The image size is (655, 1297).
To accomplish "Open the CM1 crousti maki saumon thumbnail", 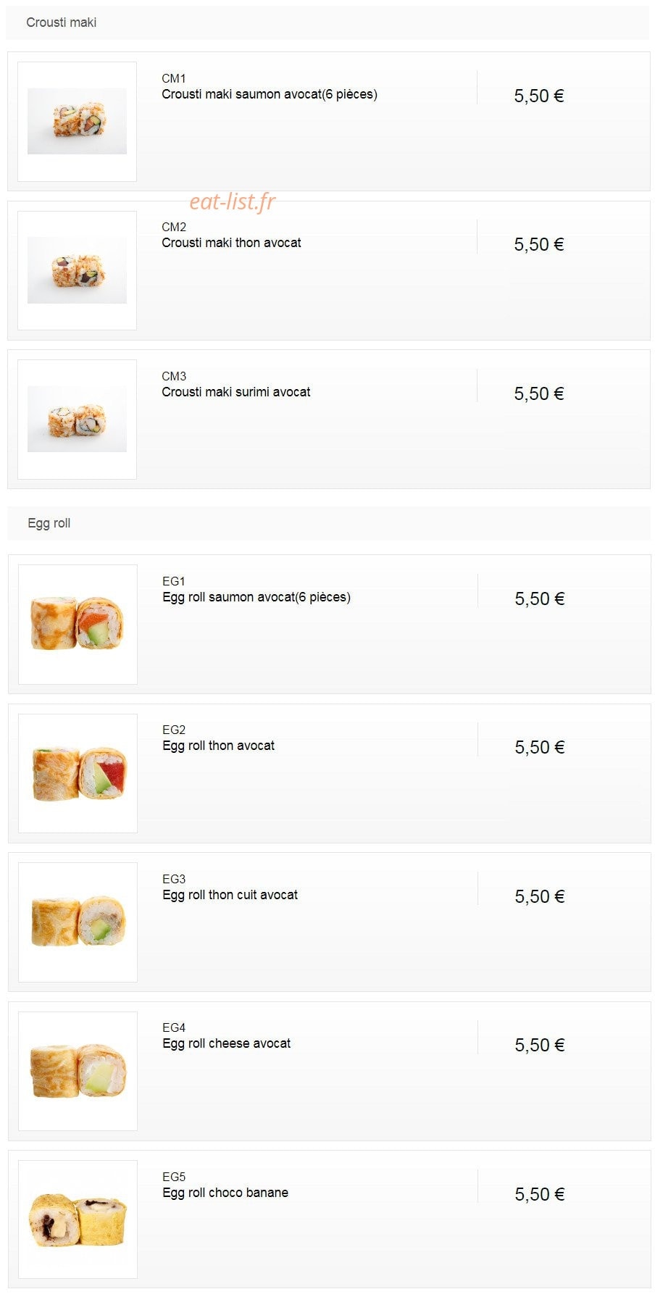I will click(77, 121).
